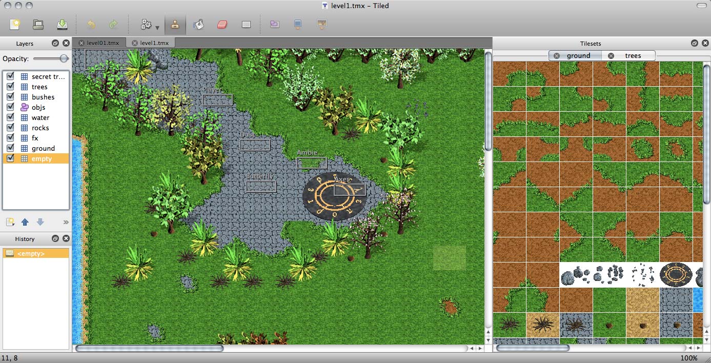Redo the last undone action
711x363 pixels.
click(x=113, y=24)
